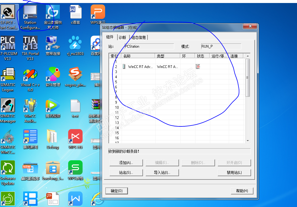Viewport: 297px width, 207px height.
Task: Switch to the 组态信息 tab
Action: point(139,37)
